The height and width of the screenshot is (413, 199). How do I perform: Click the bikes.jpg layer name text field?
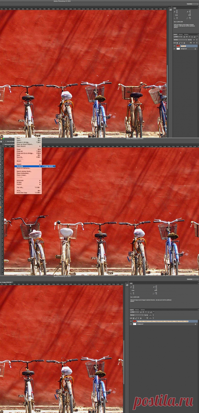183,46
